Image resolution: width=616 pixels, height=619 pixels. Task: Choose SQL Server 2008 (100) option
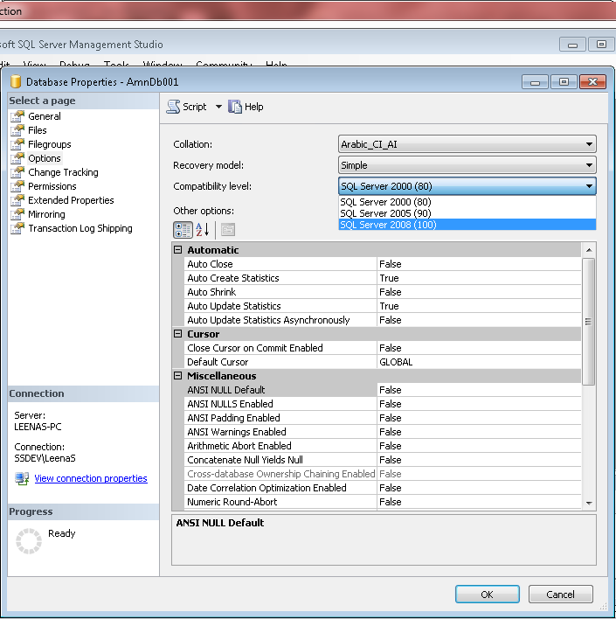[x=467, y=225]
